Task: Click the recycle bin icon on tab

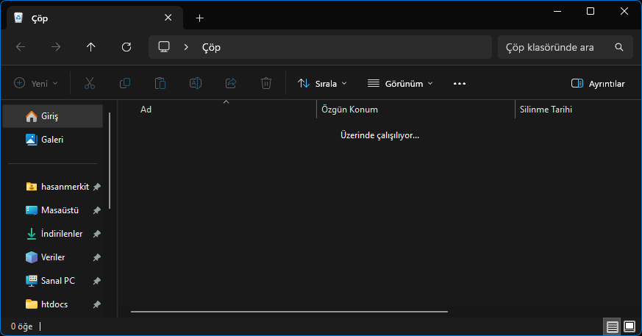Action: 18,18
